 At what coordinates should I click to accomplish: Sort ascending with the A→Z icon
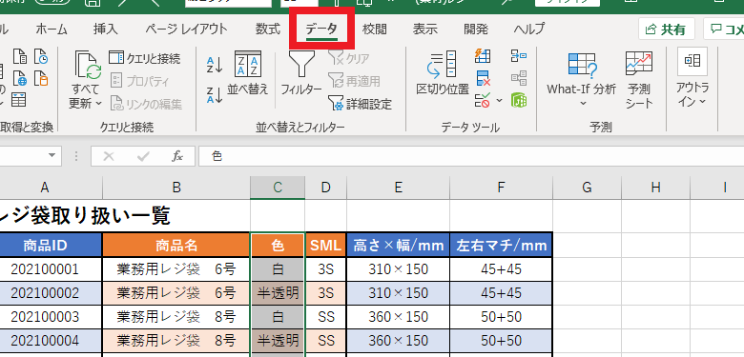click(215, 65)
